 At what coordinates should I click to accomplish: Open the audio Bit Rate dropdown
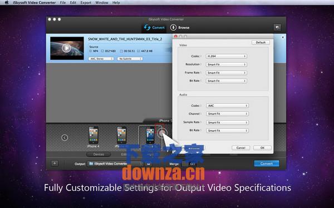(x=227, y=131)
